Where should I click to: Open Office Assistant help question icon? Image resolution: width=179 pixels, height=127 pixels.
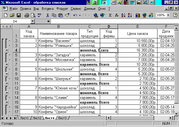[175, 15]
